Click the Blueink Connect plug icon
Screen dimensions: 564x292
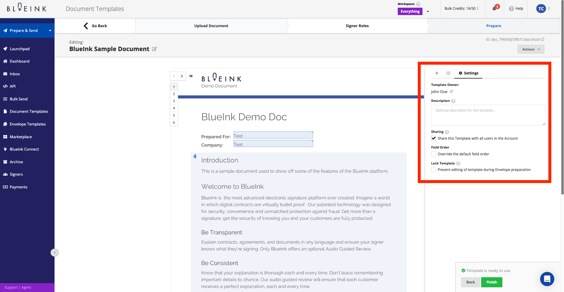[5, 149]
